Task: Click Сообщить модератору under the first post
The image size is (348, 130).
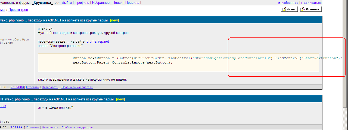Action: coord(77,87)
